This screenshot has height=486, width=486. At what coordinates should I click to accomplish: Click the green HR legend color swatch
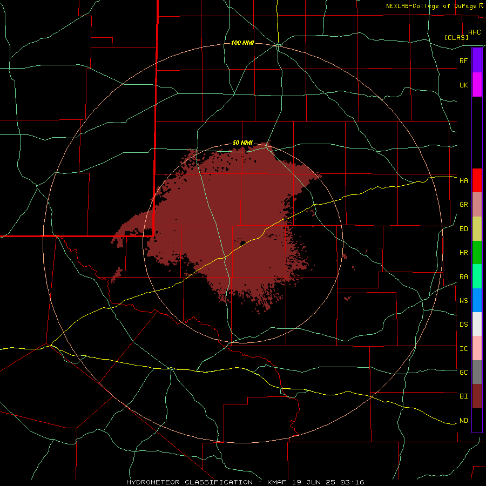coord(477,253)
